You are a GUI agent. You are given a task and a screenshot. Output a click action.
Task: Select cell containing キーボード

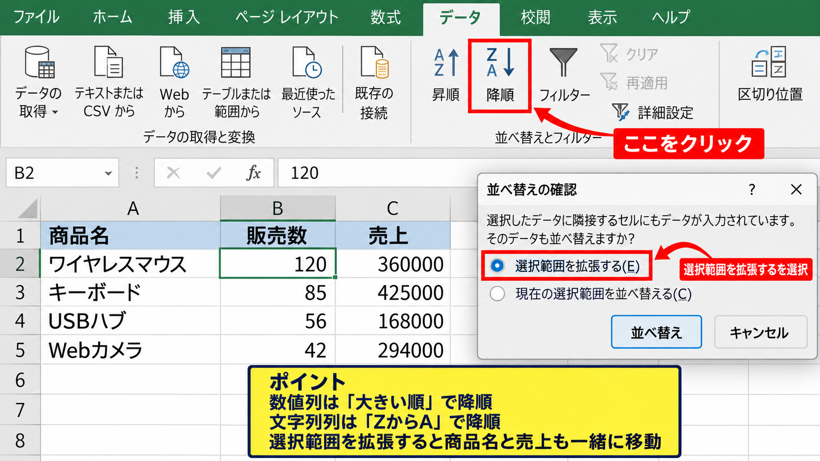pyautogui.click(x=130, y=292)
